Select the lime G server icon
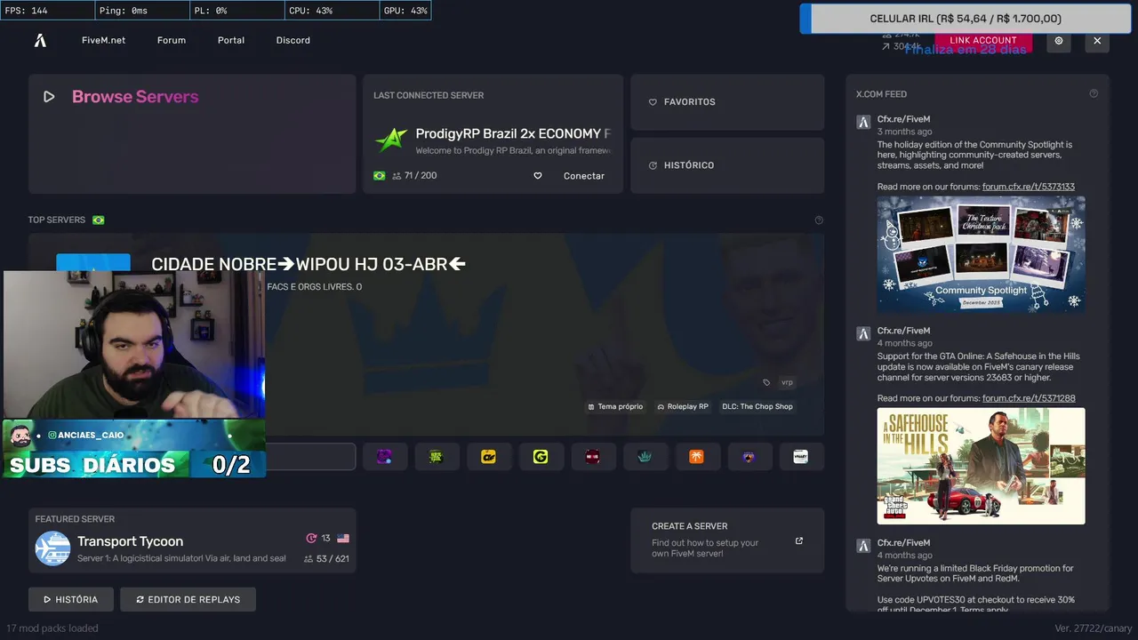 [x=541, y=457]
